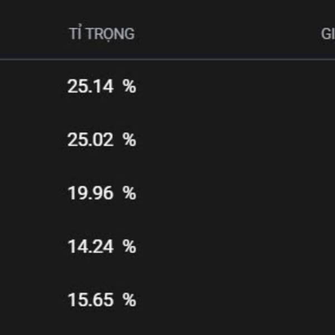Click the percent sign beside 14.24
Image resolution: width=335 pixels, height=335 pixels.
[130, 247]
